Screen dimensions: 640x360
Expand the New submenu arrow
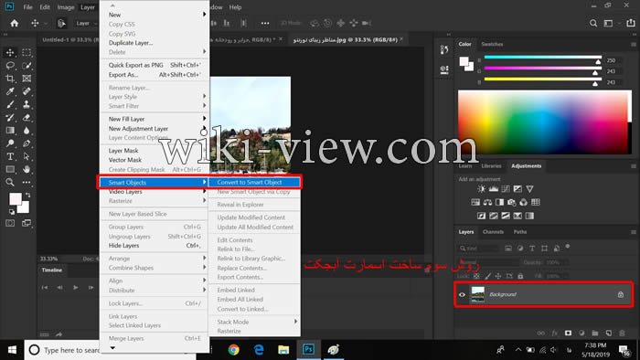tap(204, 15)
